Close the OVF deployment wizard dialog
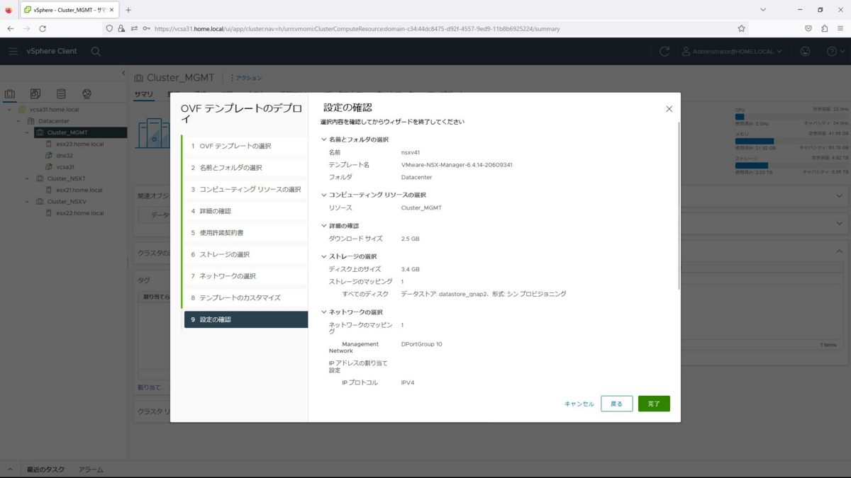Viewport: 851px width, 478px height. [x=669, y=109]
